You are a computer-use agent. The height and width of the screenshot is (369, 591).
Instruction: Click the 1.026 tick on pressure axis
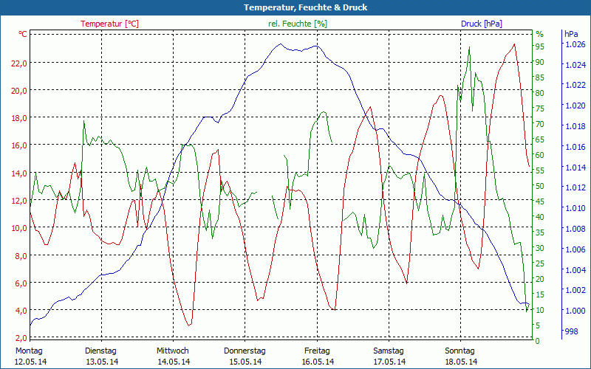[x=575, y=45]
